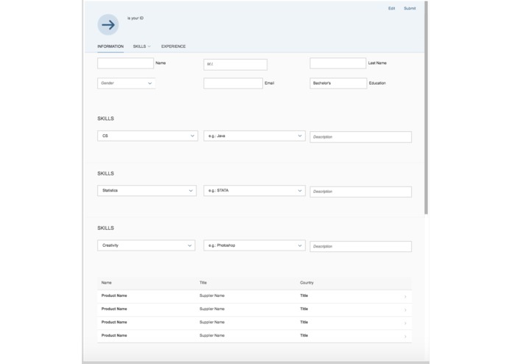Submit the form via the Submit link
This screenshot has height=364, width=512.
410,9
